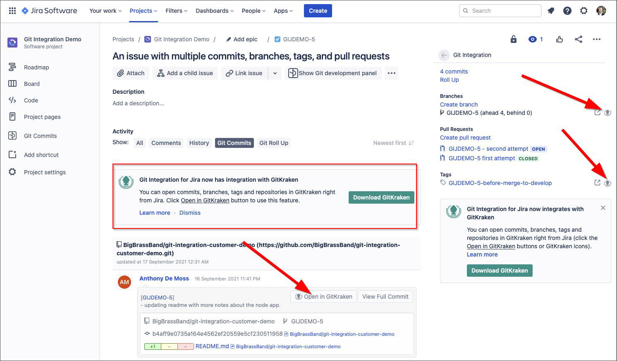Viewport: 617px width, 361px height.
Task: Close the GitKraken integration side notice
Action: 603,208
